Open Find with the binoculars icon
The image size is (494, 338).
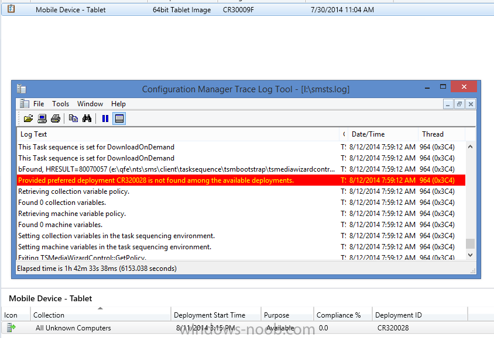coord(87,119)
